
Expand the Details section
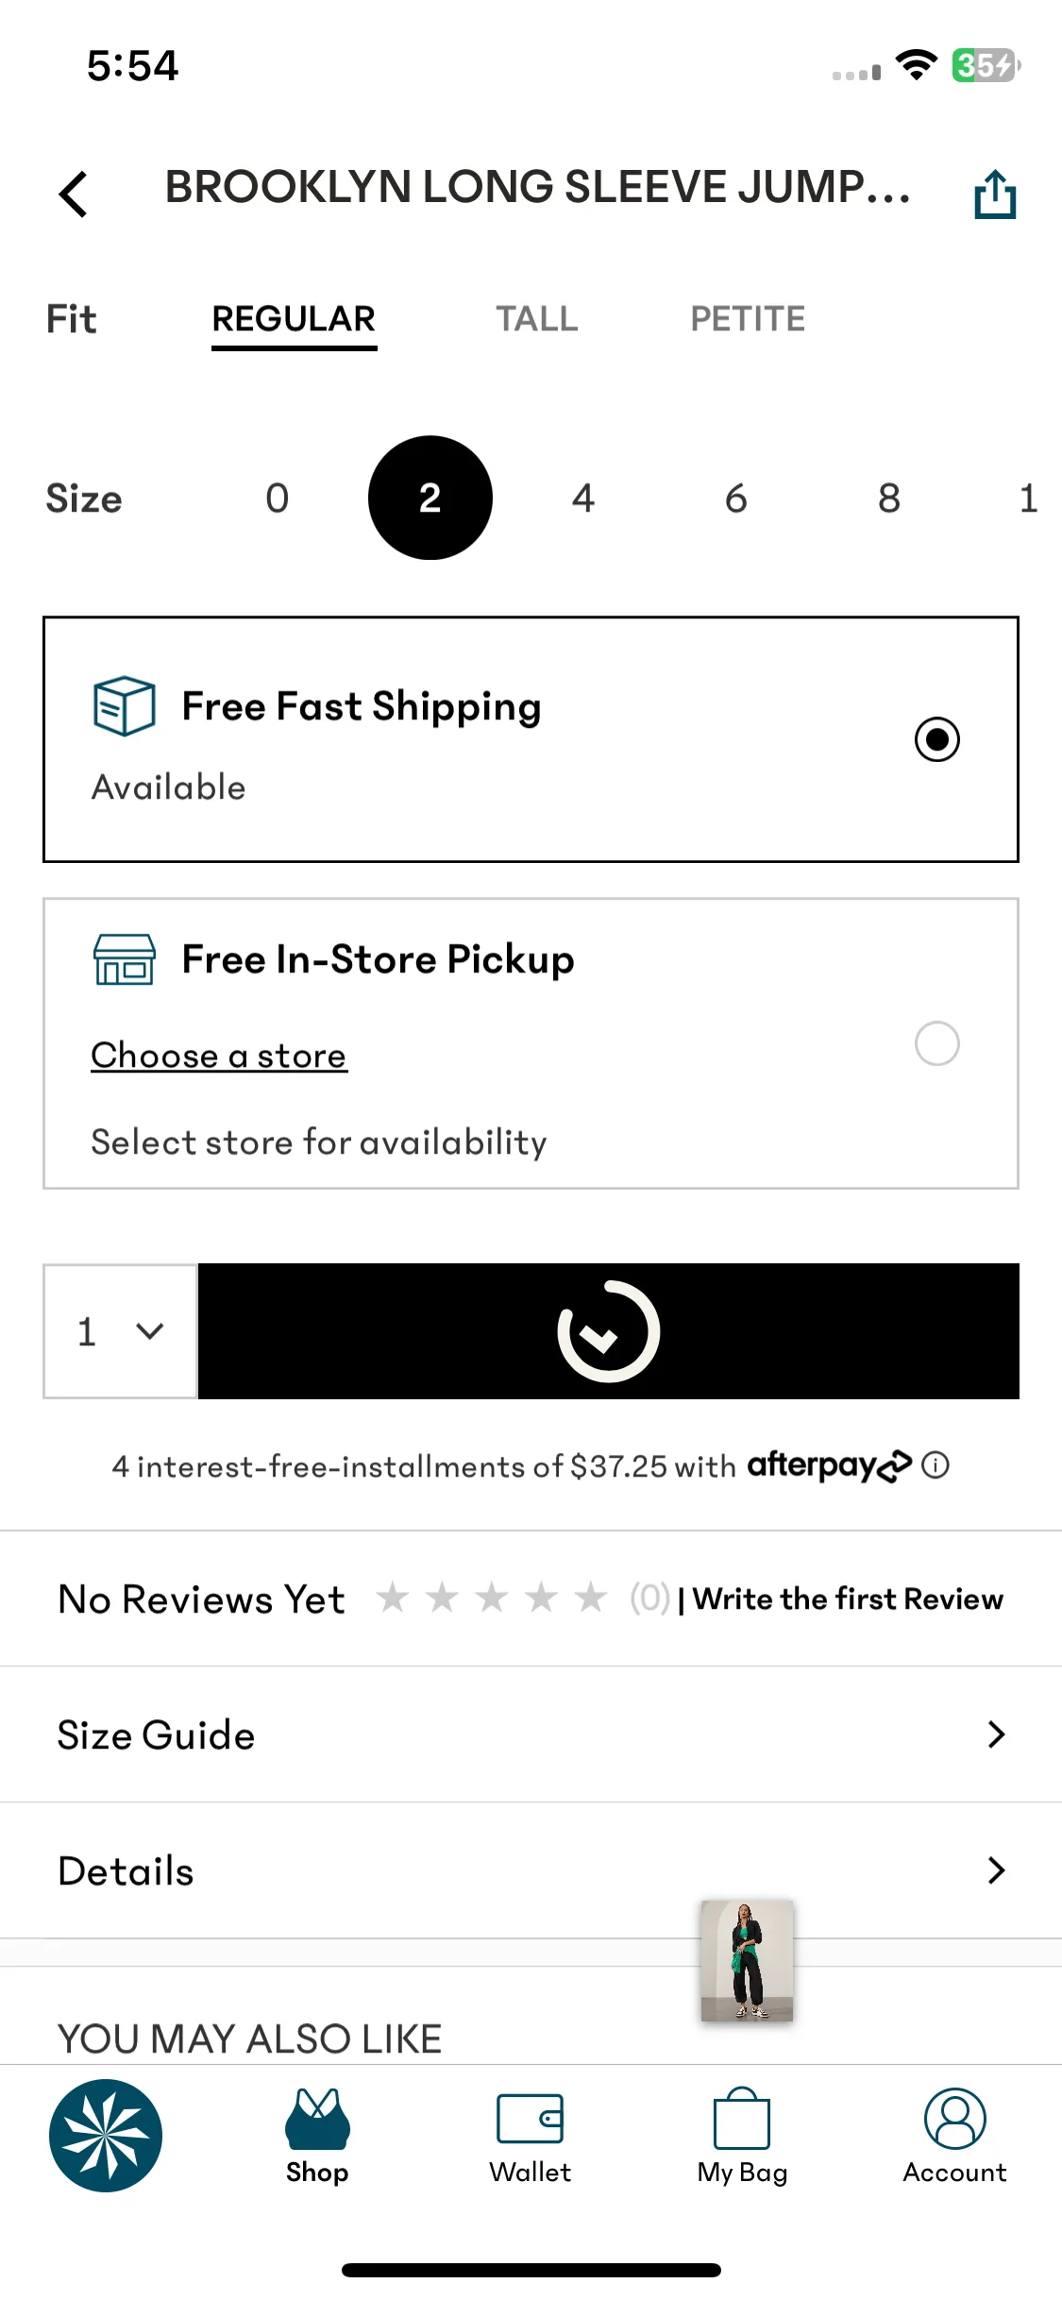click(x=531, y=1870)
